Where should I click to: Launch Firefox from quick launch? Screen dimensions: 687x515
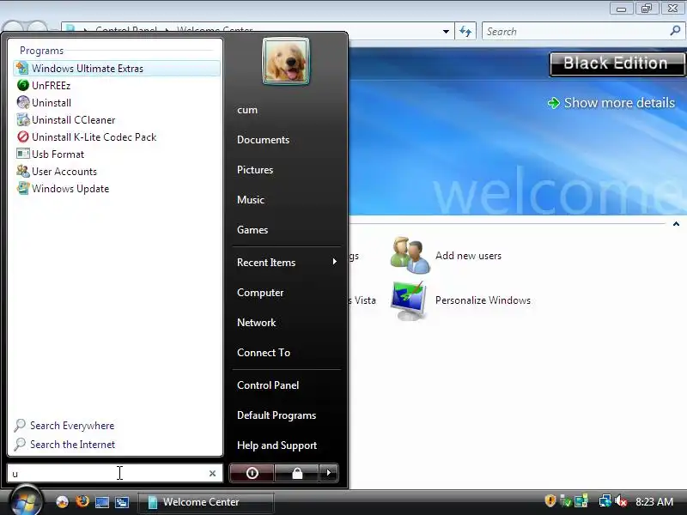pyautogui.click(x=82, y=501)
